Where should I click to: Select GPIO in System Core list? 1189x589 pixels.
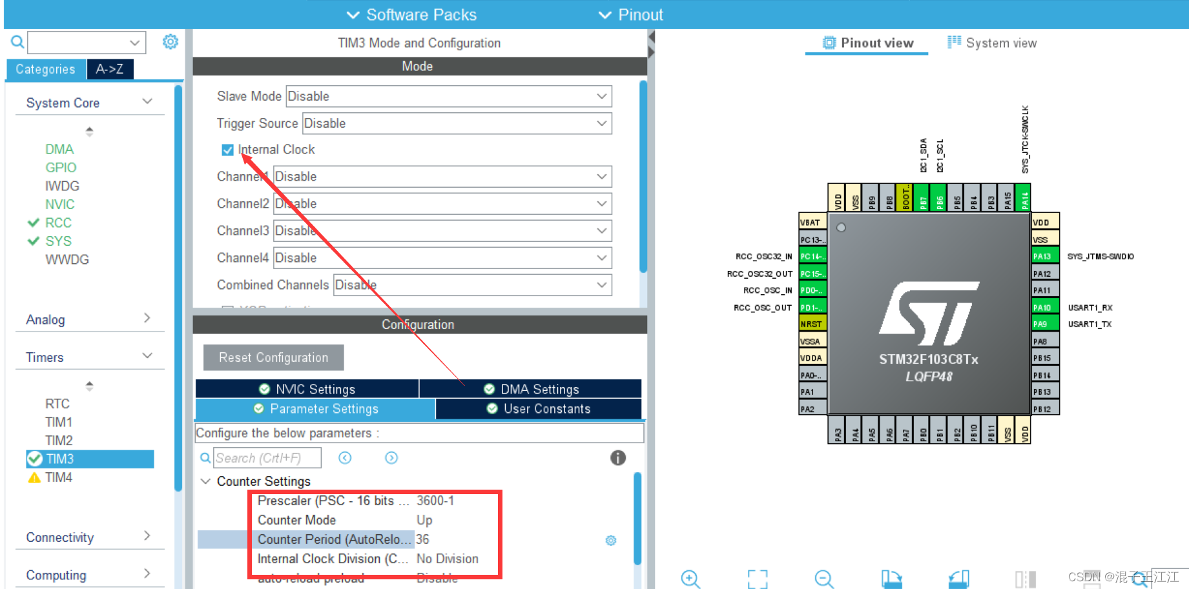[x=61, y=167]
